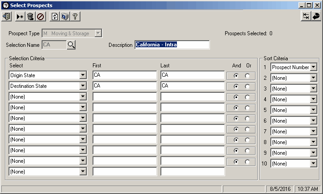Click the magnifier lookup beside Selection Name
Viewport: 323px width, 194px height.
point(71,45)
